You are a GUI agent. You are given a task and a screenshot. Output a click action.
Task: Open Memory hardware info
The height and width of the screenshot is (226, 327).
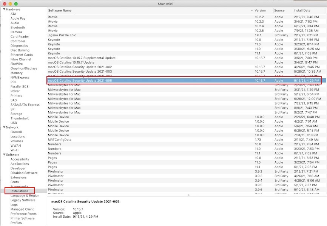pos(17,73)
